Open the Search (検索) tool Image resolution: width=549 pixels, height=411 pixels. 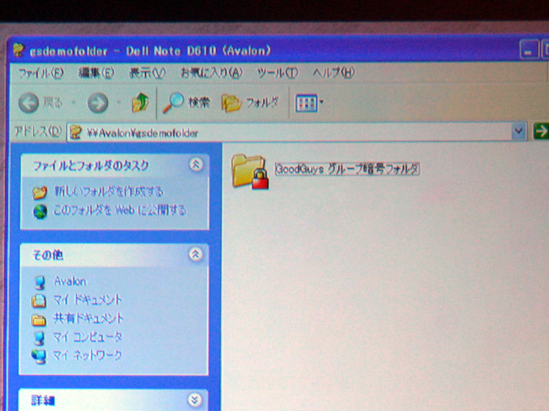(x=186, y=102)
